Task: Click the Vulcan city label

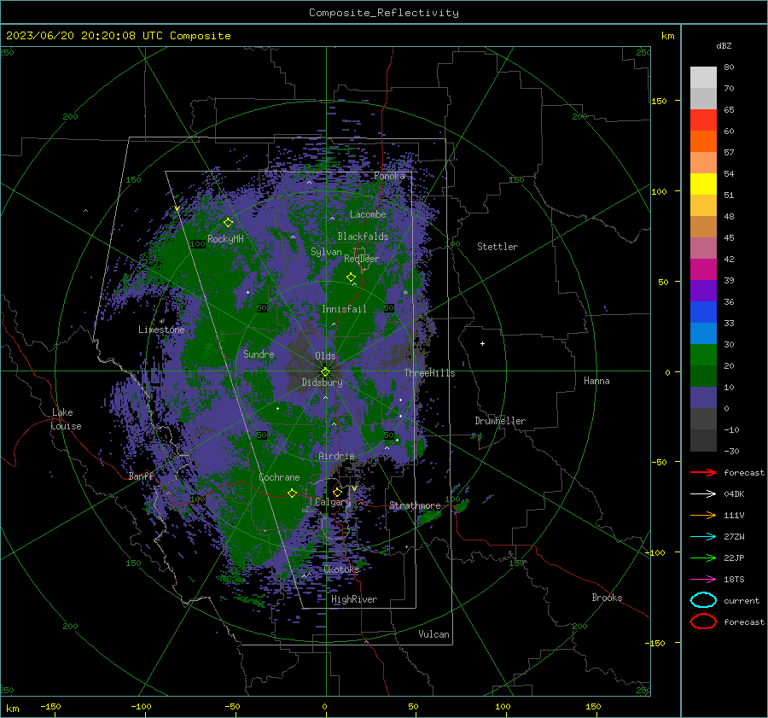Action: (x=433, y=634)
